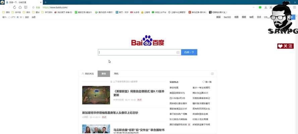Open the green iQiyi bookmark

pyautogui.click(x=83, y=12)
